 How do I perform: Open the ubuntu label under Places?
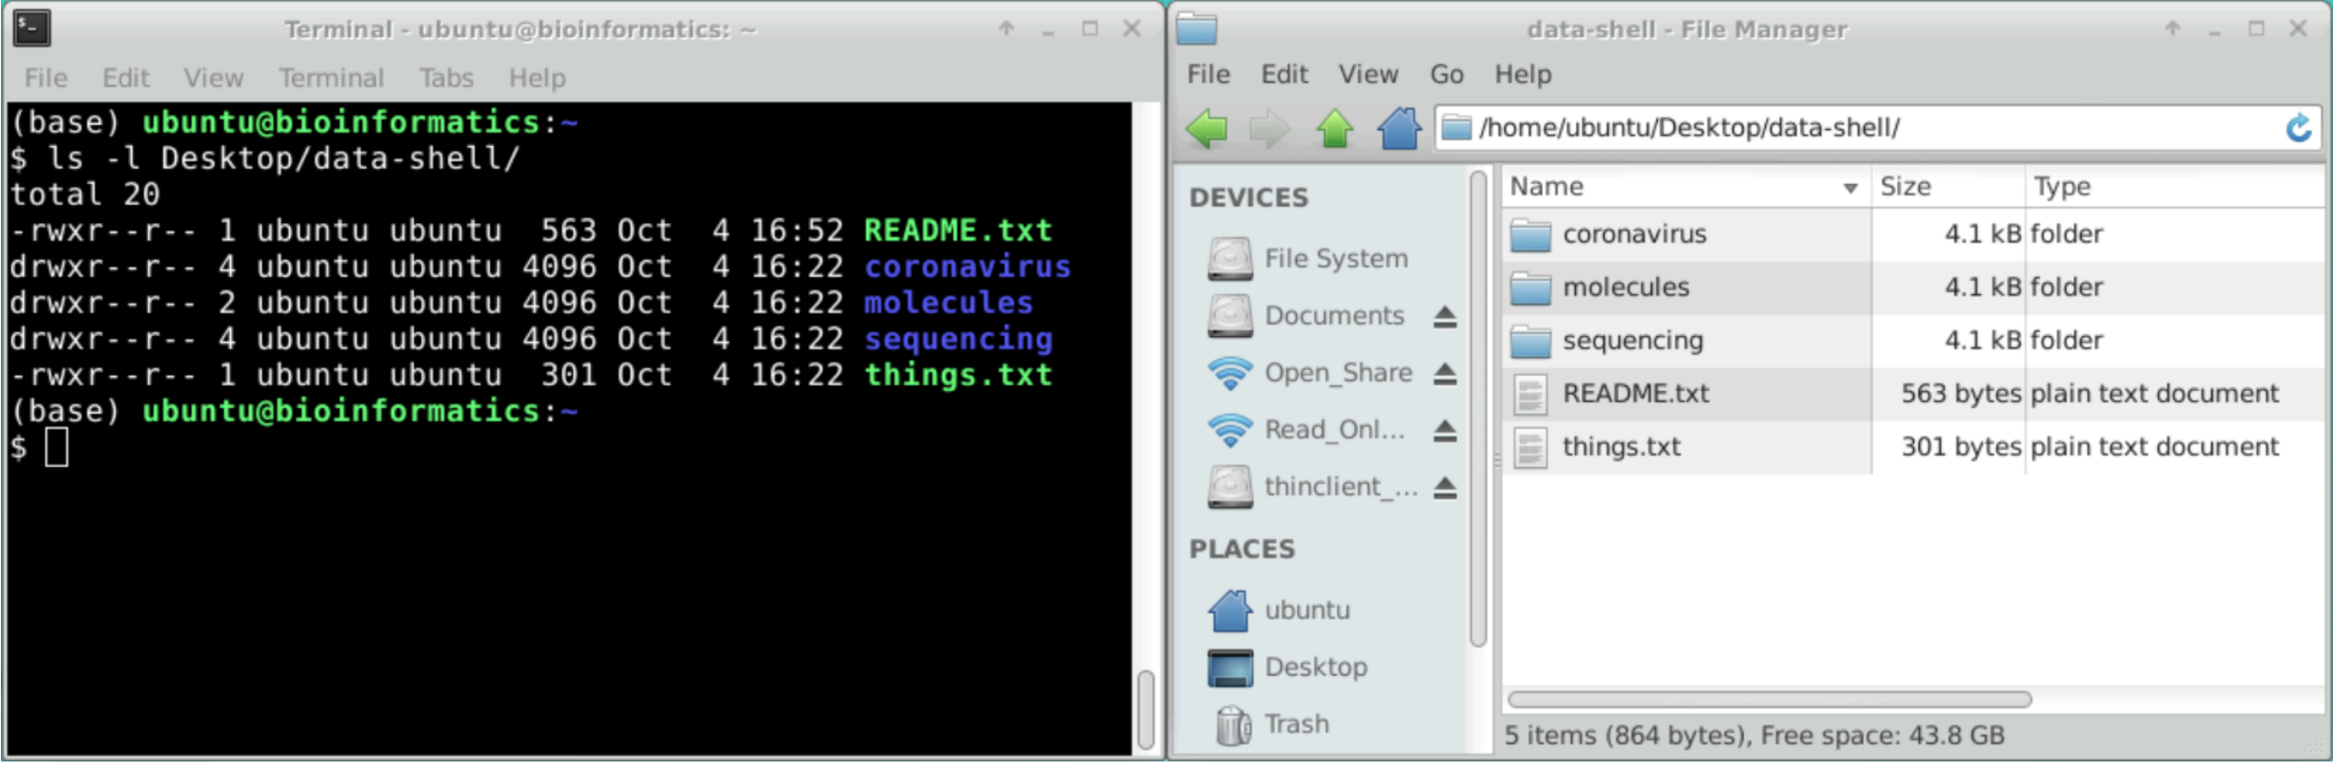1307,610
